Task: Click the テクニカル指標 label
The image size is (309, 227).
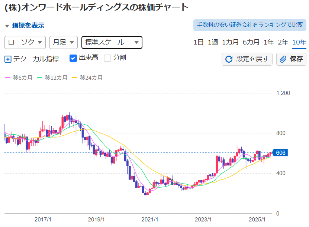Action: pyautogui.click(x=36, y=59)
